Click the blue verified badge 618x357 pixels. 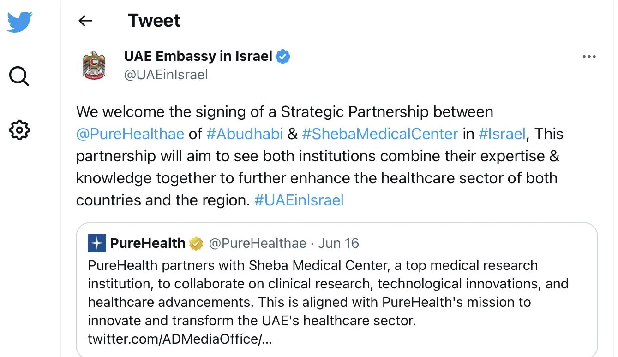click(282, 57)
